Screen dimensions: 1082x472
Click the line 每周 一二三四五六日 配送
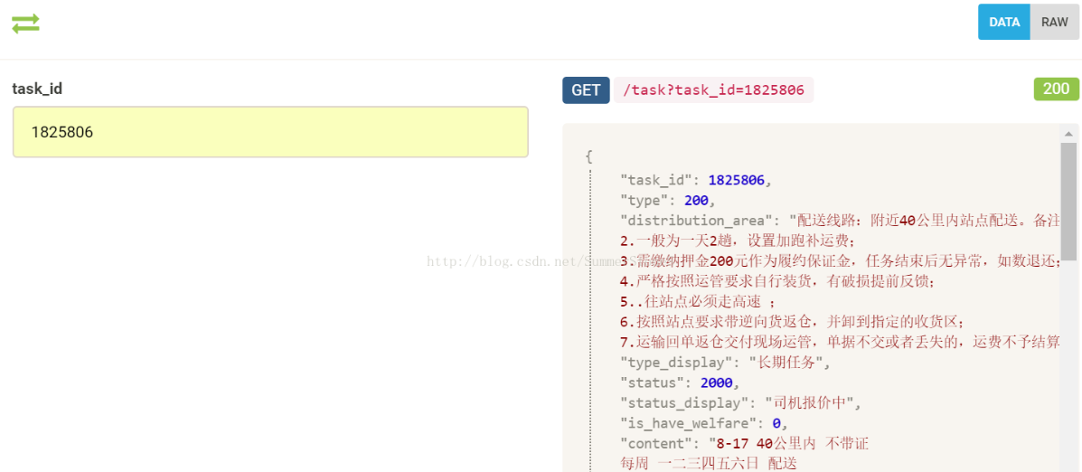(709, 463)
